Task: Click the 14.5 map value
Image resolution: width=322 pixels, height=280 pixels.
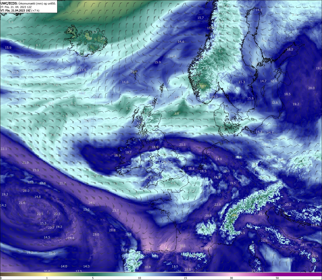Action: click(47, 237)
